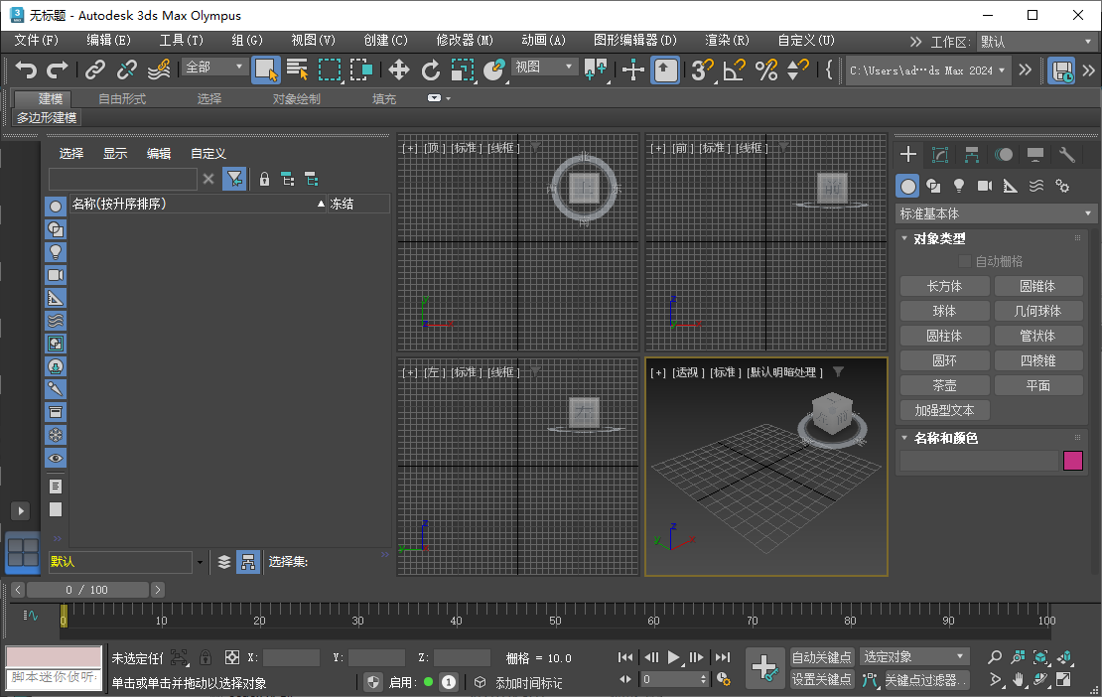Open the 渲染(R) menu

coord(727,40)
